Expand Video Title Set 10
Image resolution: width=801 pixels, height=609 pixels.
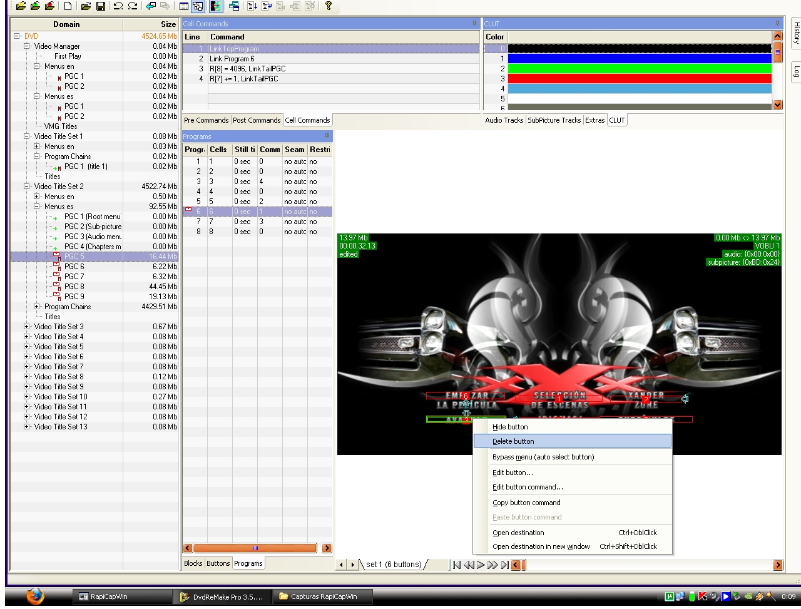coord(27,397)
